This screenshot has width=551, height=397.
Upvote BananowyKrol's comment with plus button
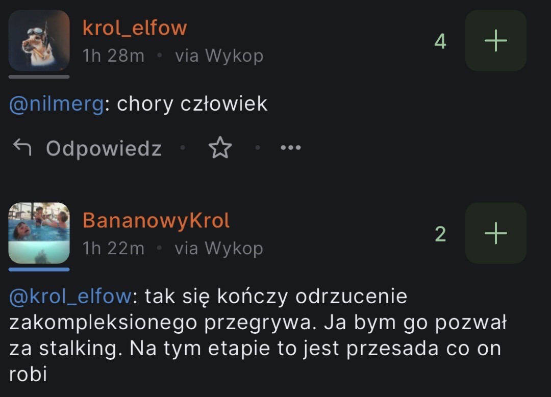click(x=495, y=233)
